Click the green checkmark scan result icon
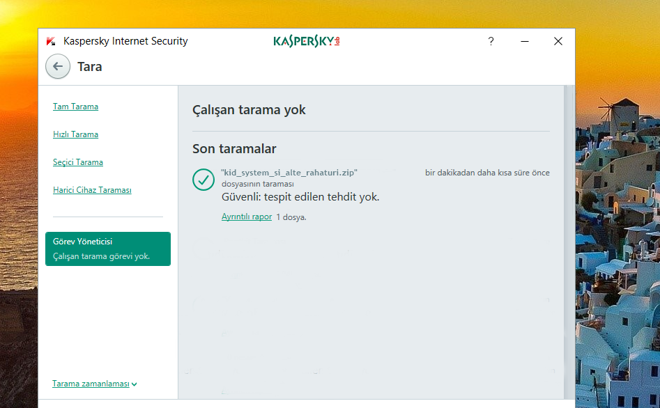 (x=204, y=180)
